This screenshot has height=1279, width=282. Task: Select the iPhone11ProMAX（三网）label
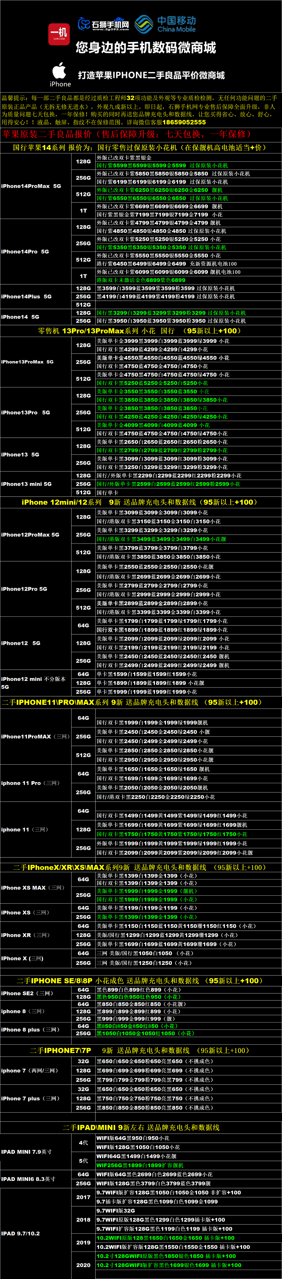pos(35,737)
